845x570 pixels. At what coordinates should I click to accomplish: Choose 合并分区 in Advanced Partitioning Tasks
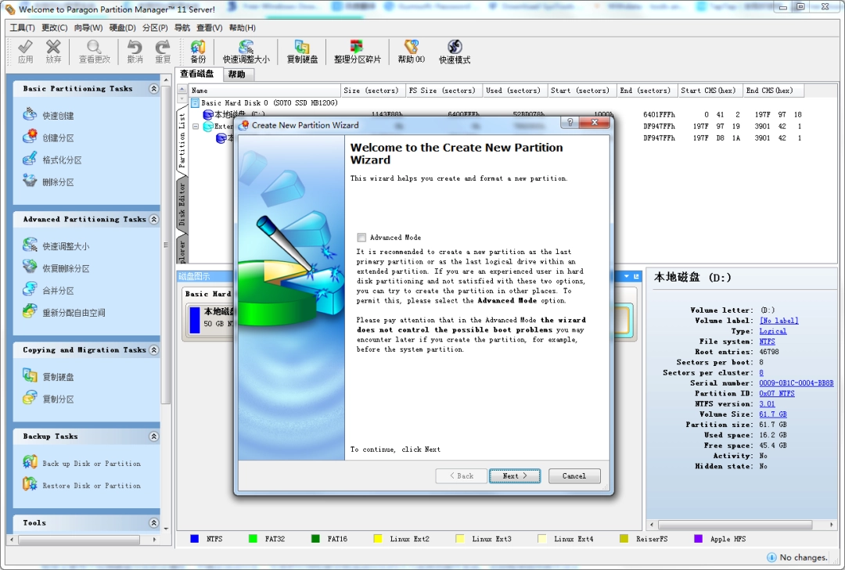58,291
